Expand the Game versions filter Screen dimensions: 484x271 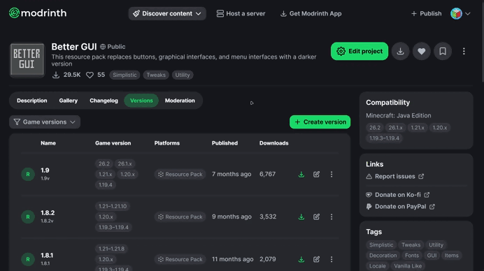[x=45, y=122]
